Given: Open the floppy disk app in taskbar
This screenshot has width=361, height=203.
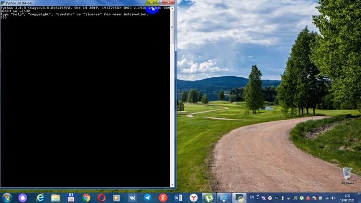Looking at the screenshot, I should tap(71, 198).
